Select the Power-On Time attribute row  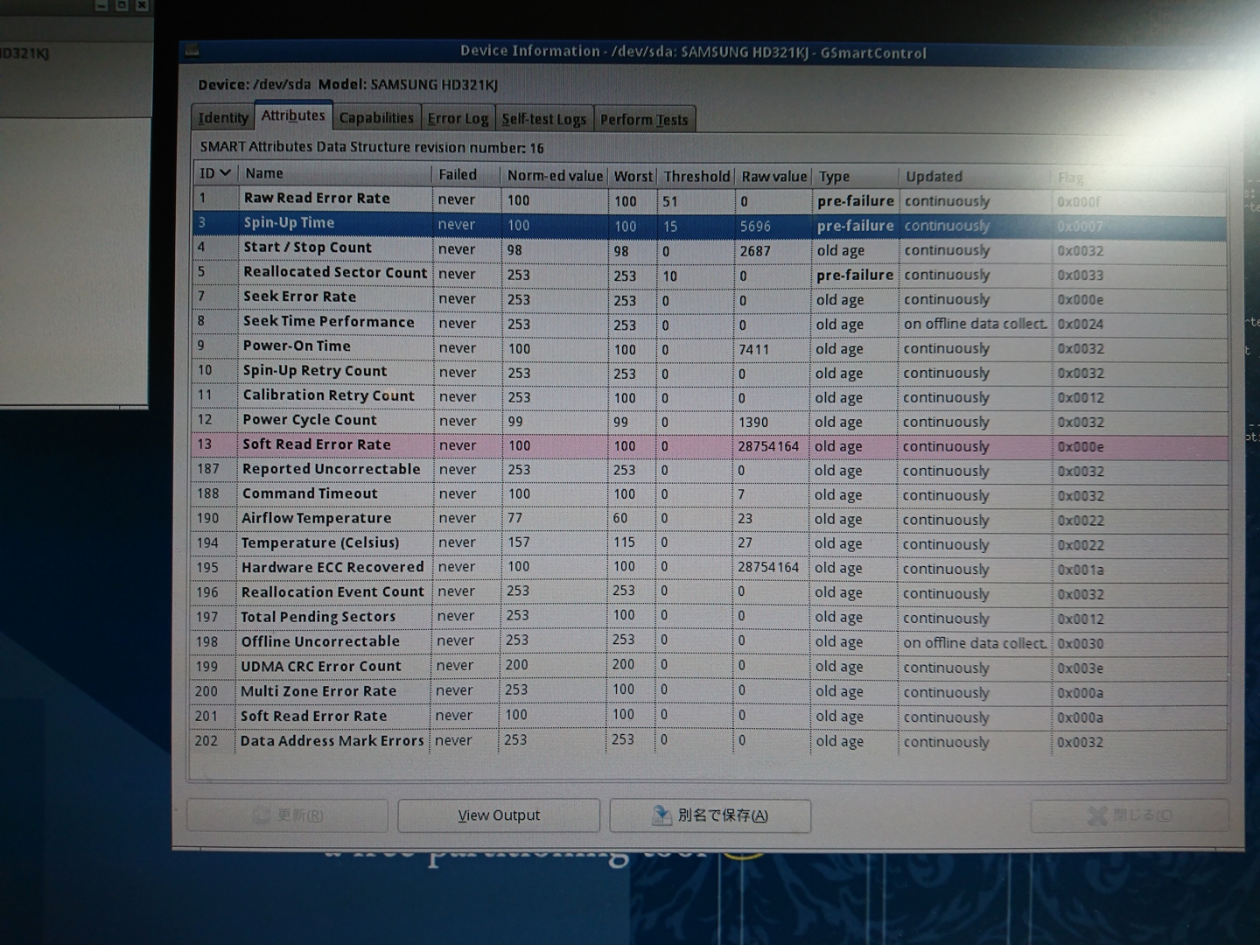click(x=297, y=346)
